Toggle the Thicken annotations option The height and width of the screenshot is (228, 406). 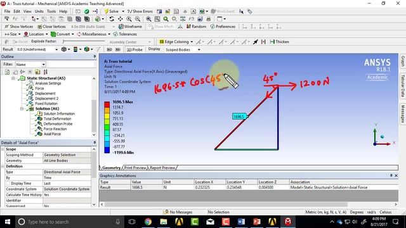(279, 42)
